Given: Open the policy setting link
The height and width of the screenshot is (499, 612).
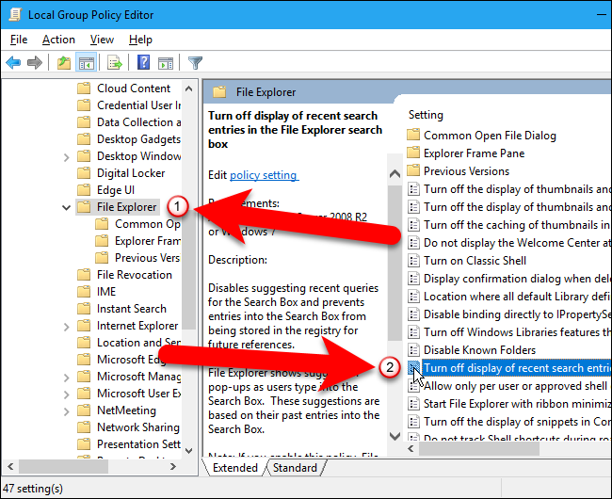Looking at the screenshot, I should coord(264,175).
